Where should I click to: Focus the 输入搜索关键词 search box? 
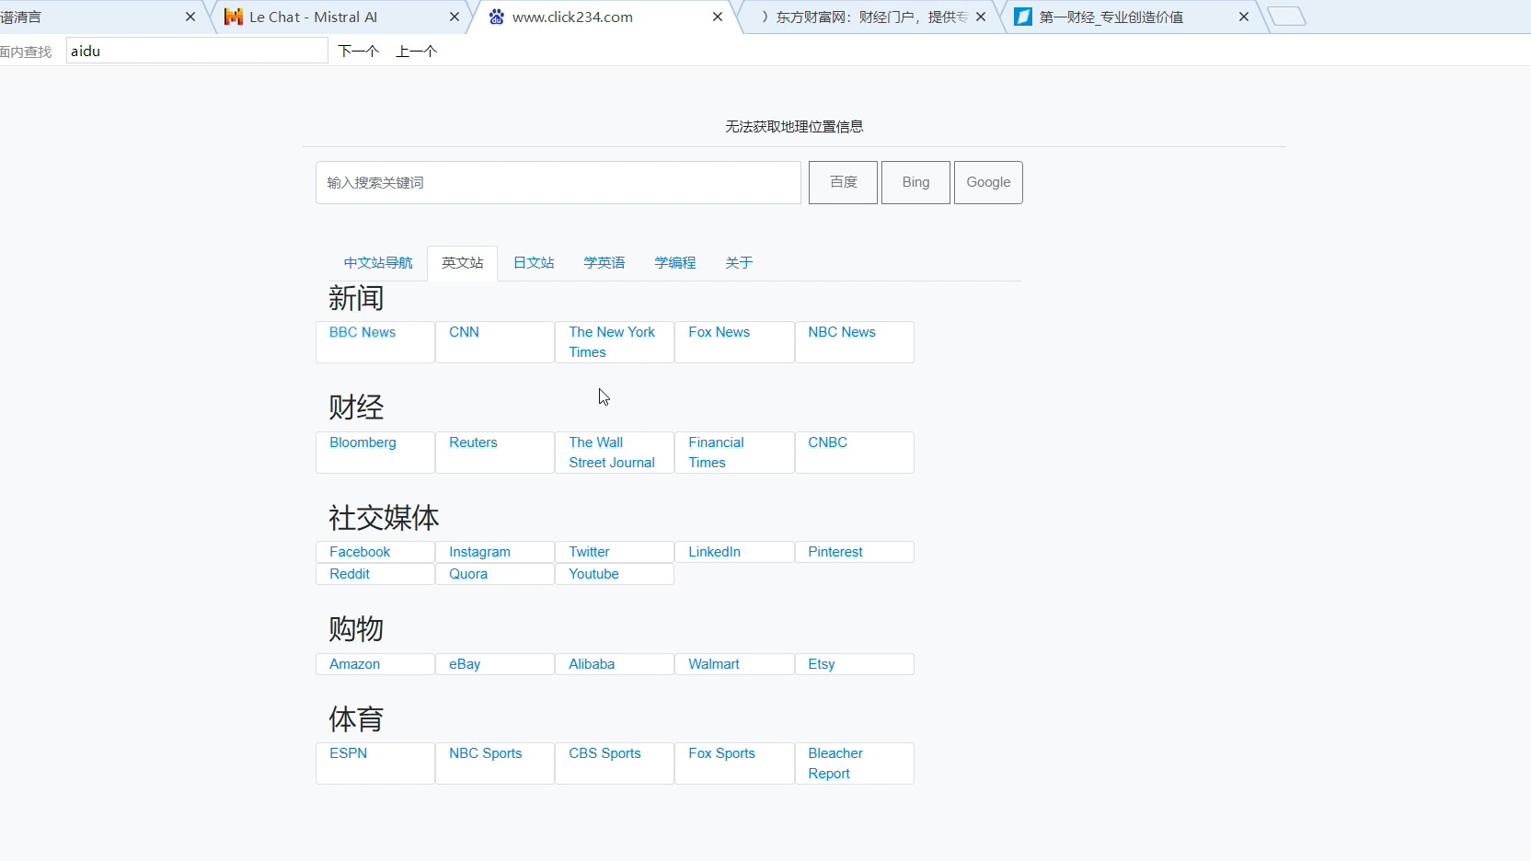[558, 182]
